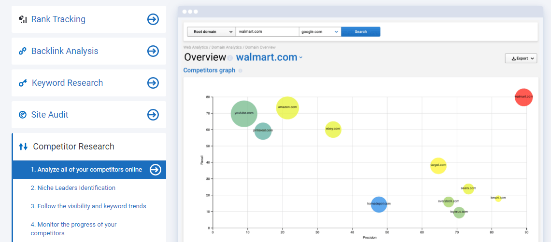The height and width of the screenshot is (242, 551).
Task: Click the blue homedepot.com bubble
Action: pos(379,204)
